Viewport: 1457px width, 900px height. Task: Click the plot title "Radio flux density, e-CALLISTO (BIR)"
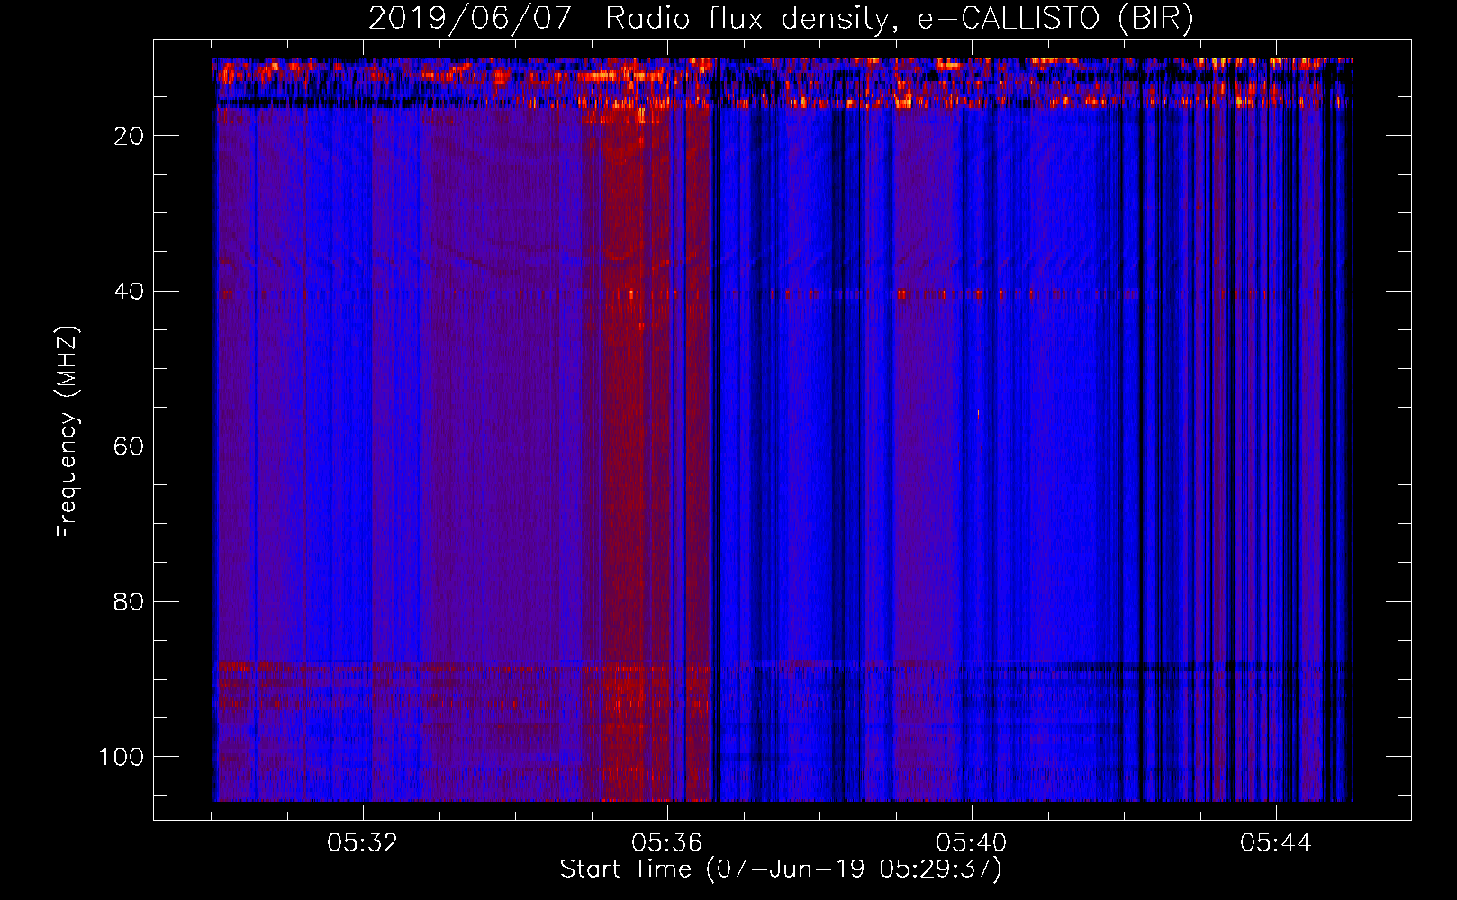point(899,19)
